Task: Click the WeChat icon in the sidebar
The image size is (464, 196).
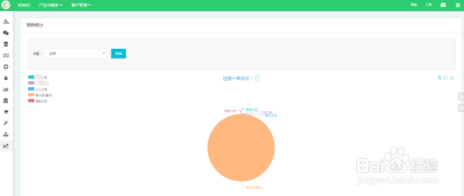Action: pos(6,33)
